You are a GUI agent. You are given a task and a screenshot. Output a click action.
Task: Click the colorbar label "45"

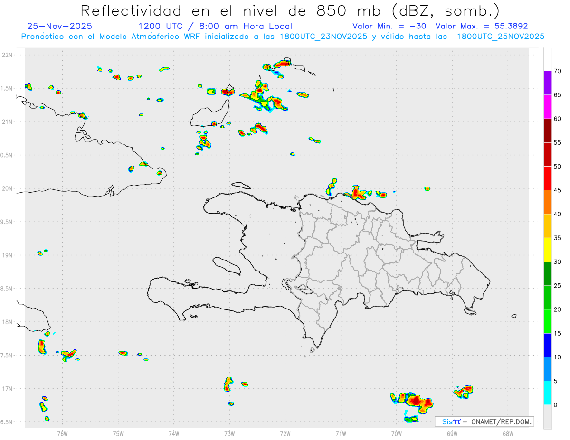557,190
